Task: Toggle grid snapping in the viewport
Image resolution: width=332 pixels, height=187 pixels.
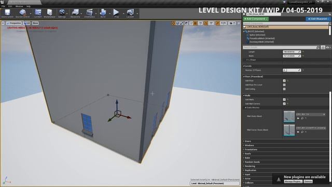Action: coord(196,23)
